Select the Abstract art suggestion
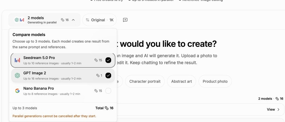This screenshot has height=122, width=285. [181, 81]
